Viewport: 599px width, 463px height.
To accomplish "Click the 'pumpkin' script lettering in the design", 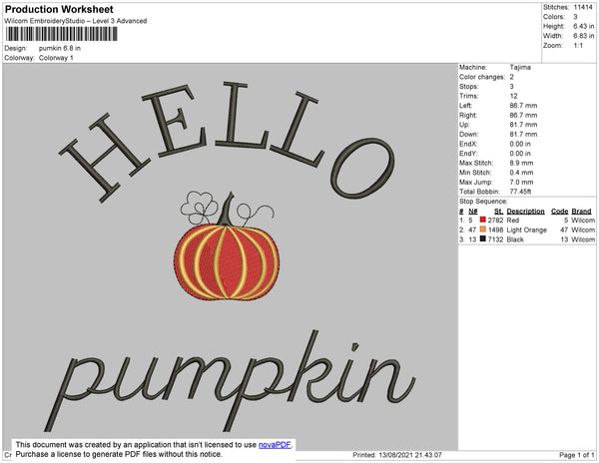I will pos(230,382).
